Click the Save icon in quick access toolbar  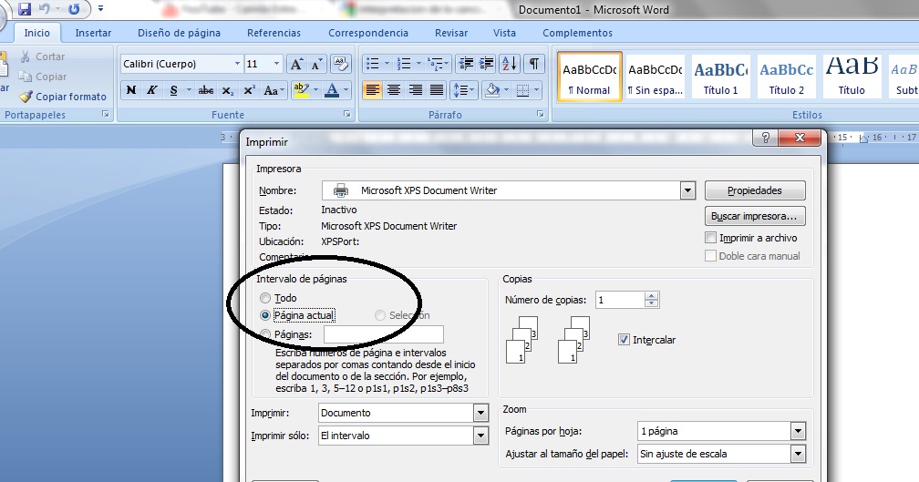pyautogui.click(x=24, y=9)
